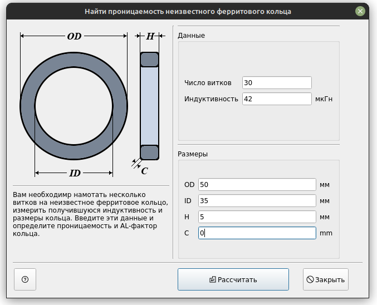Click the C chamfer input field
The height and width of the screenshot is (305, 377).
257,233
